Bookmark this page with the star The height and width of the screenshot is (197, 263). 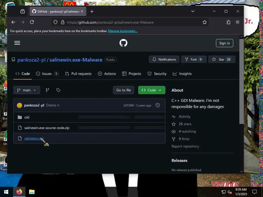(x=205, y=22)
